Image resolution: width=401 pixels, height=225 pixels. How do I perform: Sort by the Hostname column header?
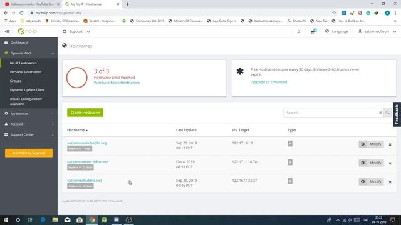point(77,130)
